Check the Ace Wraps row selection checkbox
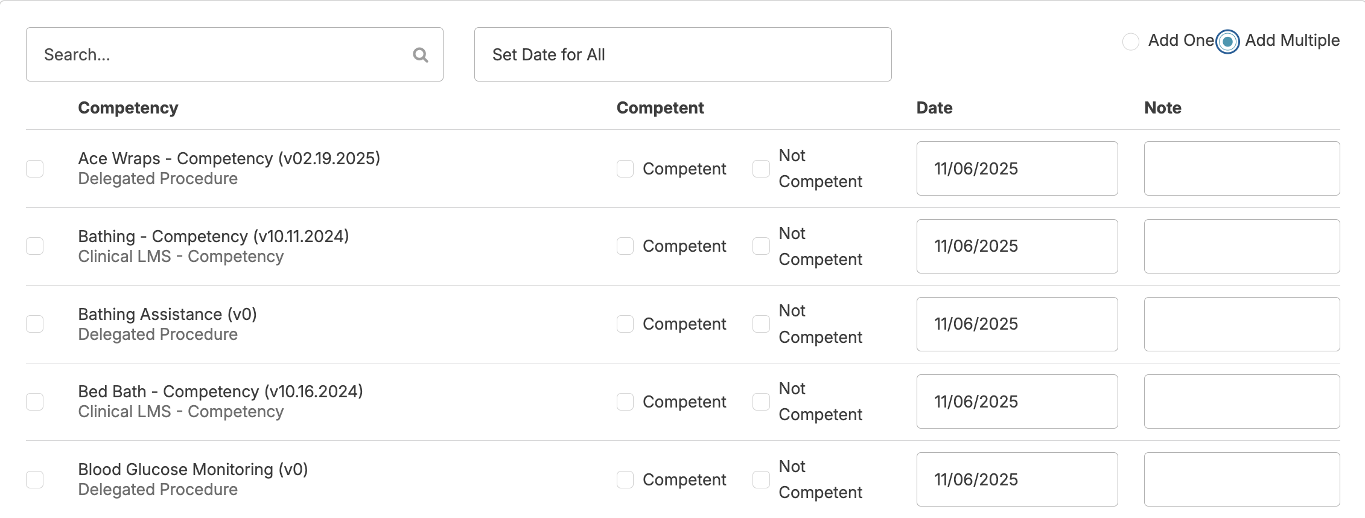This screenshot has height=518, width=1365. (x=35, y=168)
